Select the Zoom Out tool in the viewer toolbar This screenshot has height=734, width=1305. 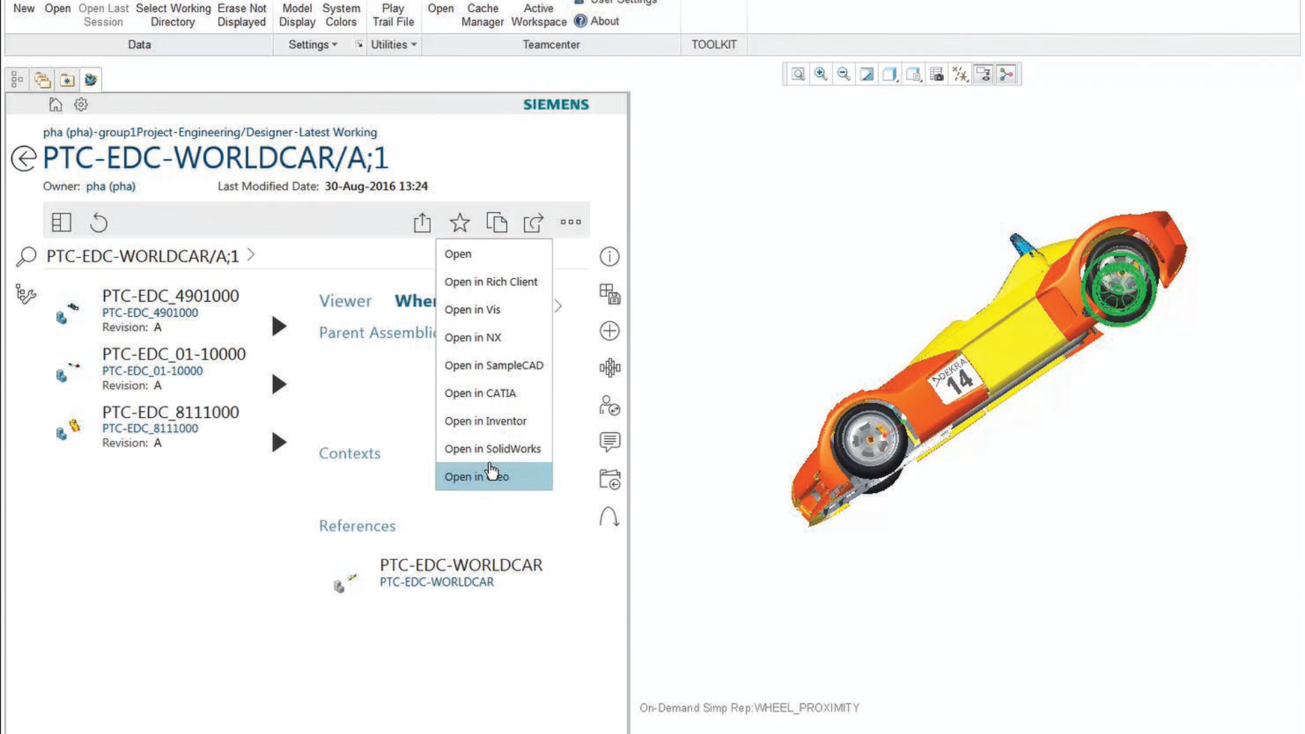click(843, 75)
